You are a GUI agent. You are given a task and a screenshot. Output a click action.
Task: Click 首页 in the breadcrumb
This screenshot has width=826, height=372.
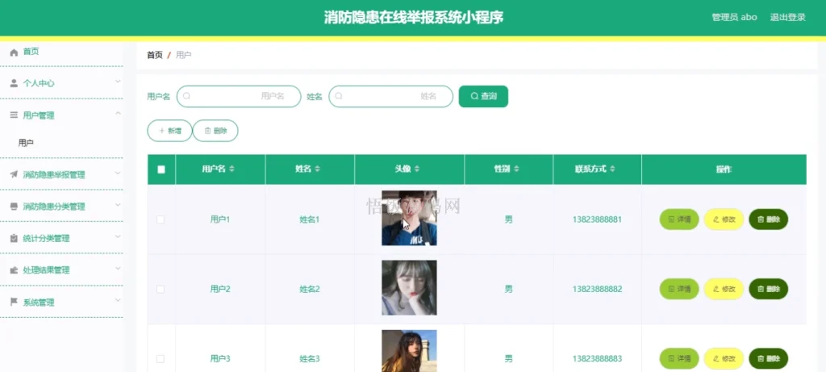(x=154, y=55)
